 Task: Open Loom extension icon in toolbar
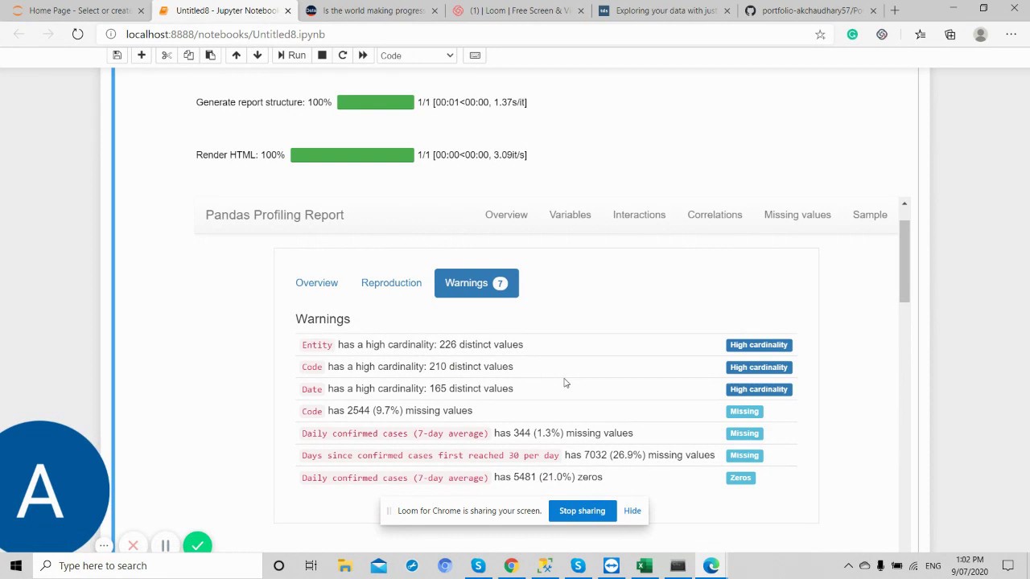click(x=882, y=35)
